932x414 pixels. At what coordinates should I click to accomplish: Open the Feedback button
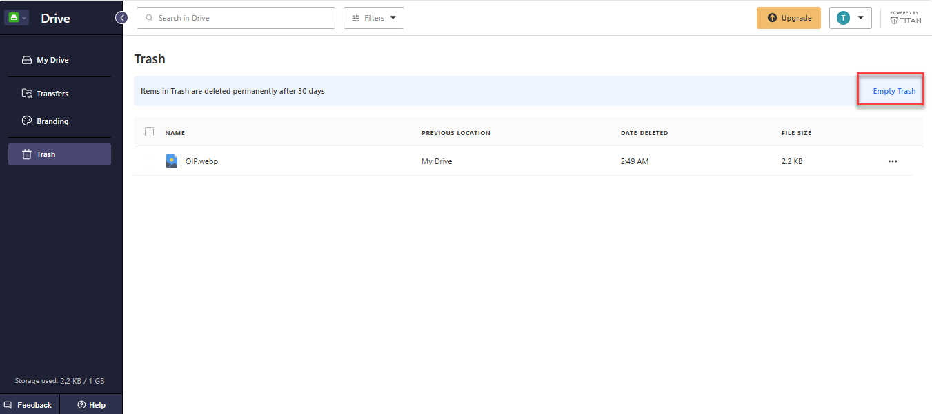(x=30, y=404)
